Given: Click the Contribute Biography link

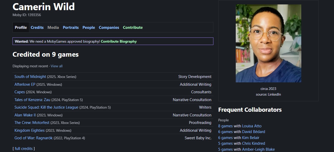Looking at the screenshot, I should (119, 41).
